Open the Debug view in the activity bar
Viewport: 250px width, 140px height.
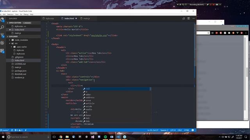(x=2, y=43)
